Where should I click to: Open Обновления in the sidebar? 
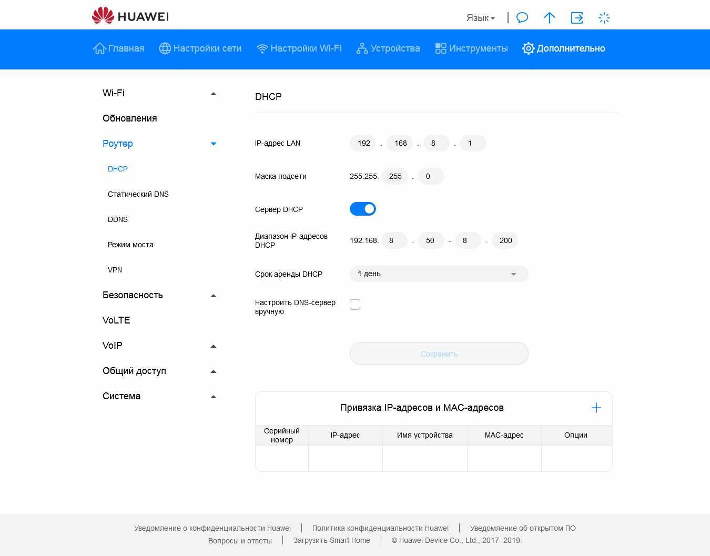coord(130,118)
